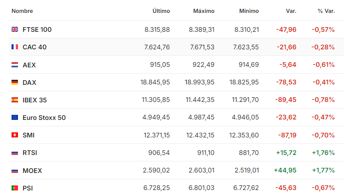Click the Netherlands flag icon beside AEX
This screenshot has width=344, height=196.
click(x=15, y=65)
